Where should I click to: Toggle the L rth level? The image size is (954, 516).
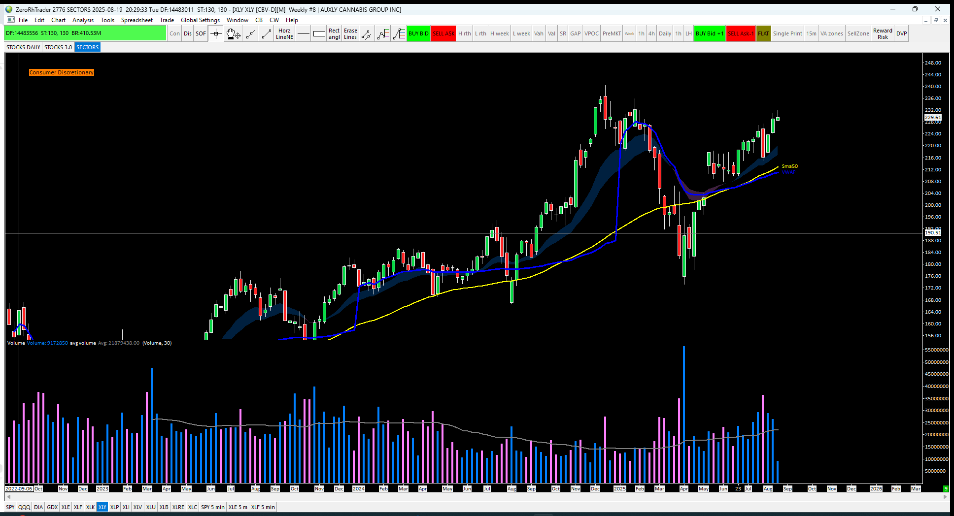point(480,33)
